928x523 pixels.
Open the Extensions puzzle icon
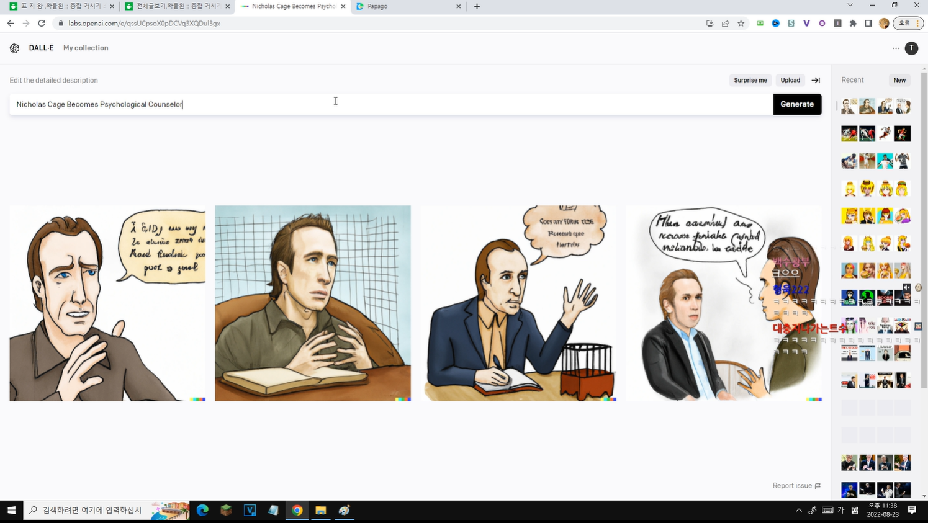click(853, 24)
